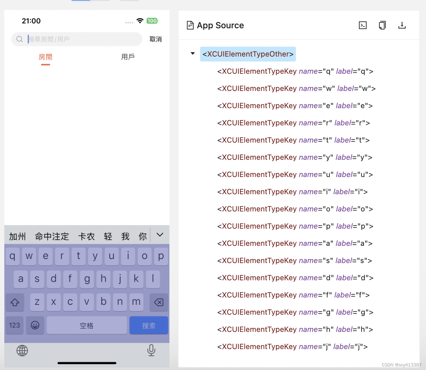Toggle the XML source view icon
The width and height of the screenshot is (426, 370).
363,25
